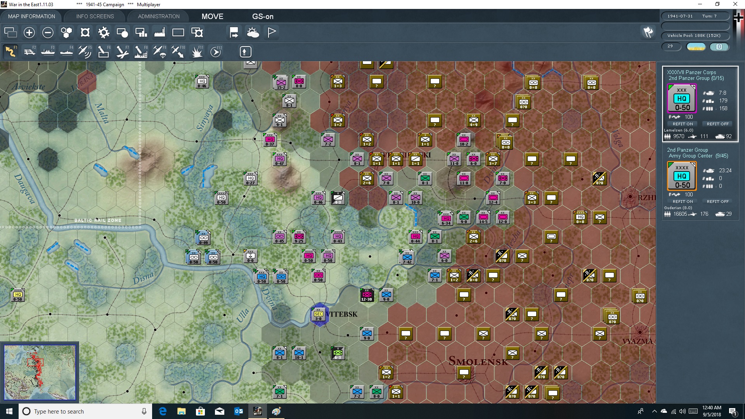This screenshot has height=419, width=745.
Task: Zoom out the map with minus icon
Action: click(48, 32)
